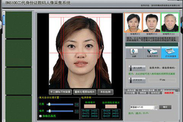Screen dimensions: 183x122
Task: Select standard photo I thumbnail
Action: tap(133, 23)
